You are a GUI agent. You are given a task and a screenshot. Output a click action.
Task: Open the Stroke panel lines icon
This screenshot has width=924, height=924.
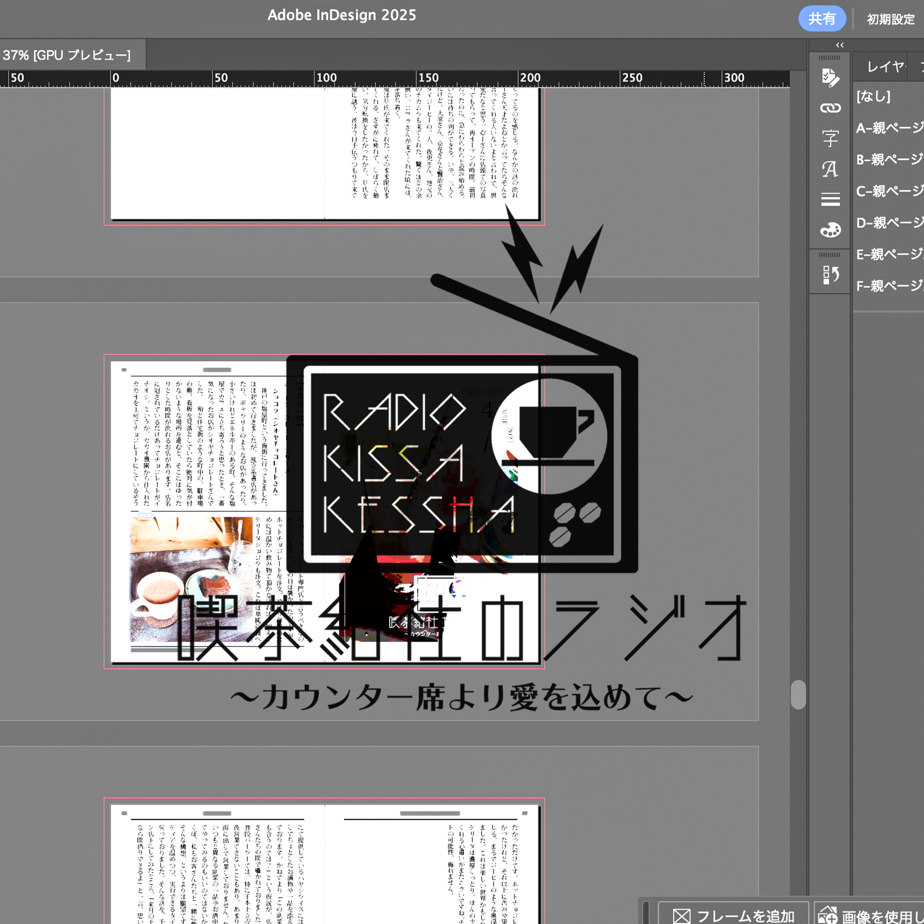tap(830, 199)
